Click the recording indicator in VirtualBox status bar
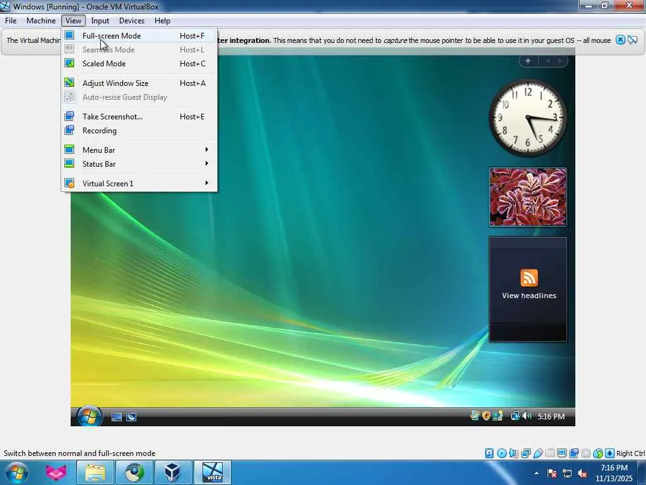The image size is (646, 485). tap(573, 453)
